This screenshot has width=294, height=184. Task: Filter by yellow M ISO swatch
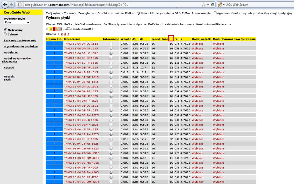tap(51, 29)
